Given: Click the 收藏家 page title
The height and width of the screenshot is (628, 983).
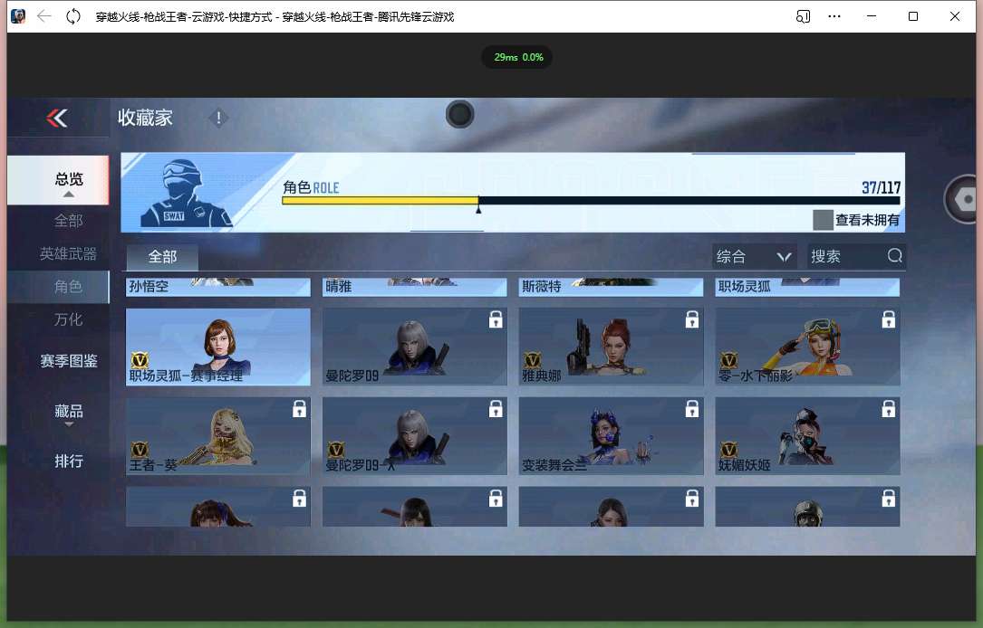Looking at the screenshot, I should [x=145, y=118].
